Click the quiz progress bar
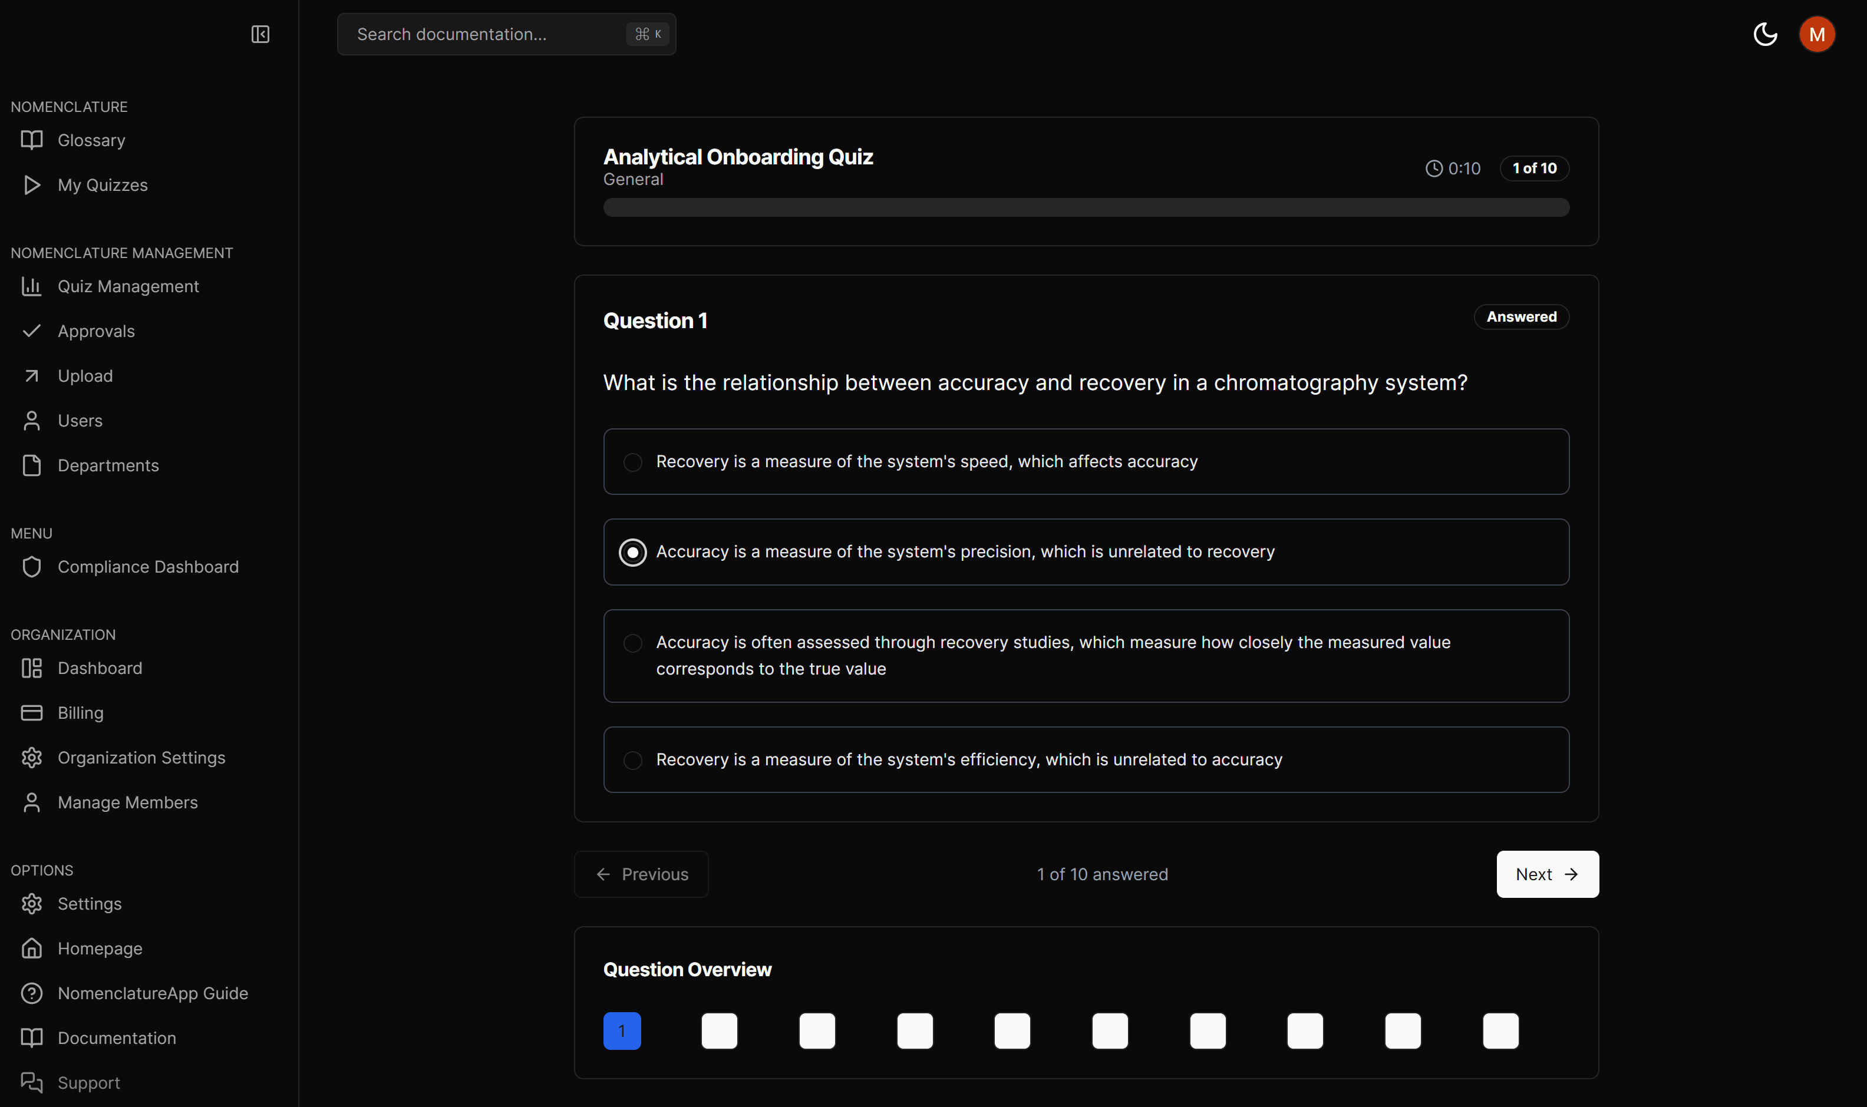 (x=1085, y=208)
